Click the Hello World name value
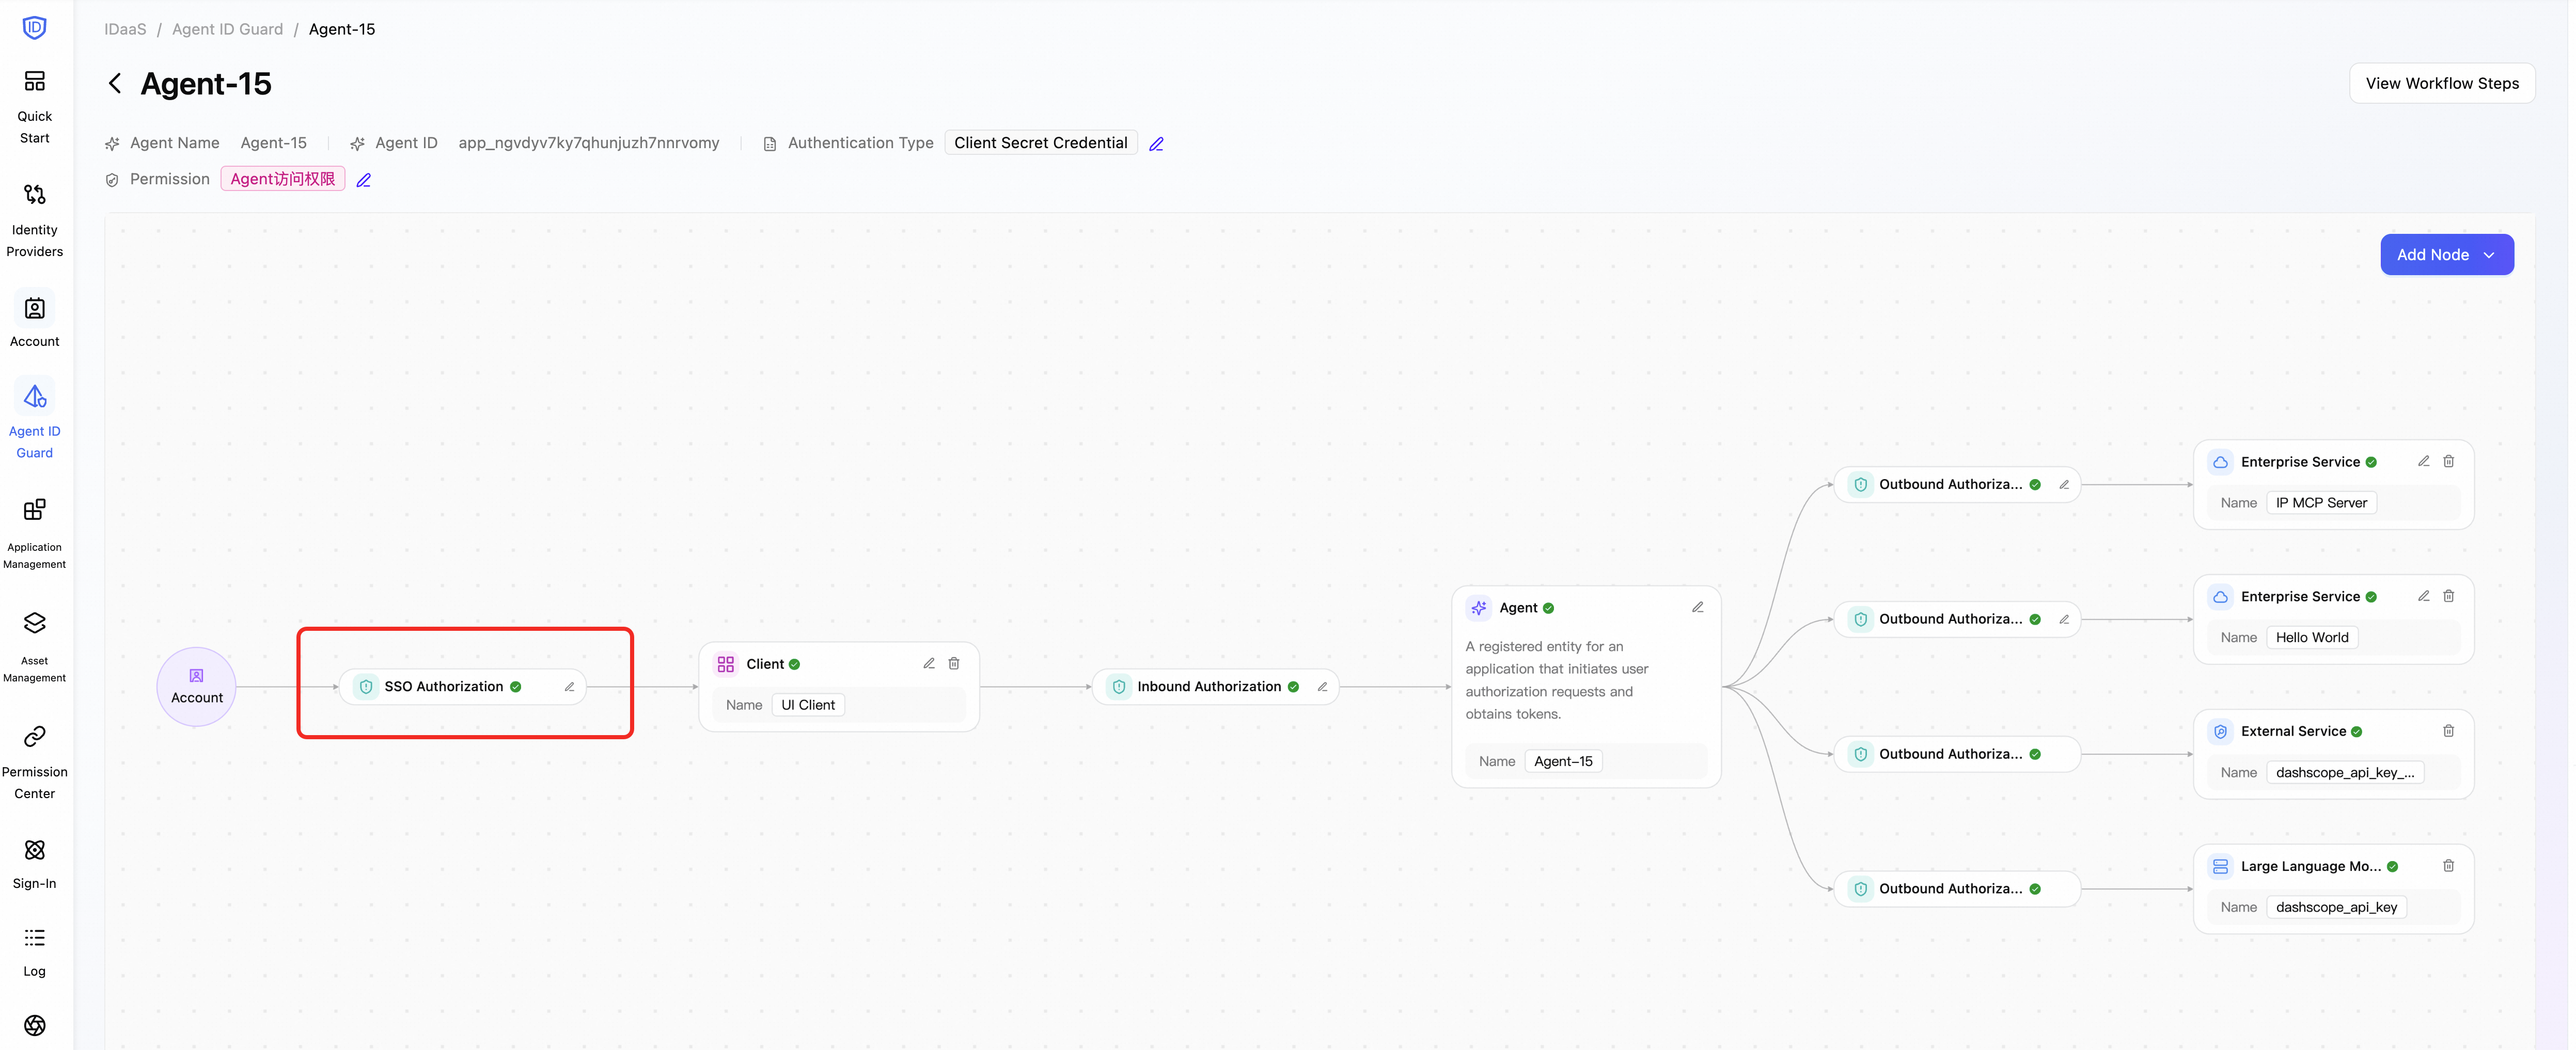Image resolution: width=2576 pixels, height=1050 pixels. [x=2312, y=638]
